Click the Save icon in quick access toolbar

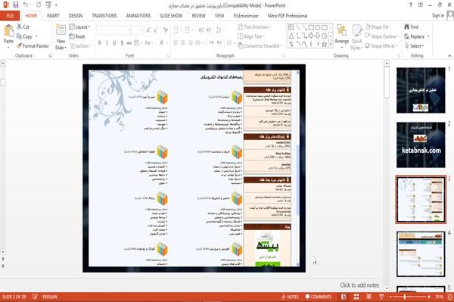[x=15, y=5]
